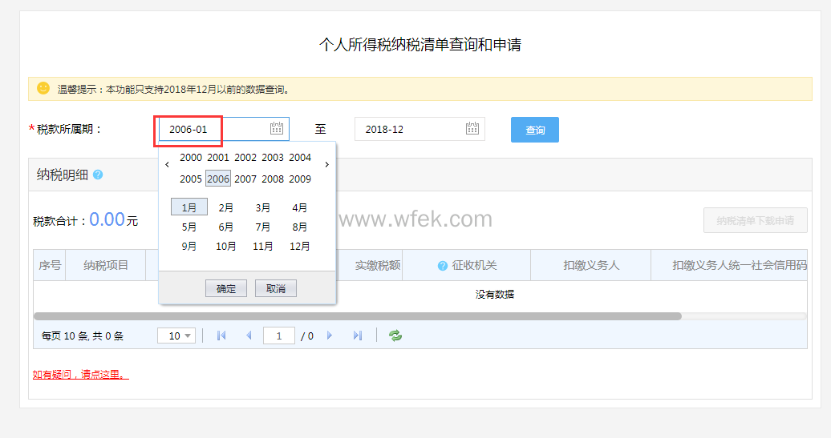
Task: Click the horizontal scrollbar under the table
Action: [357, 316]
